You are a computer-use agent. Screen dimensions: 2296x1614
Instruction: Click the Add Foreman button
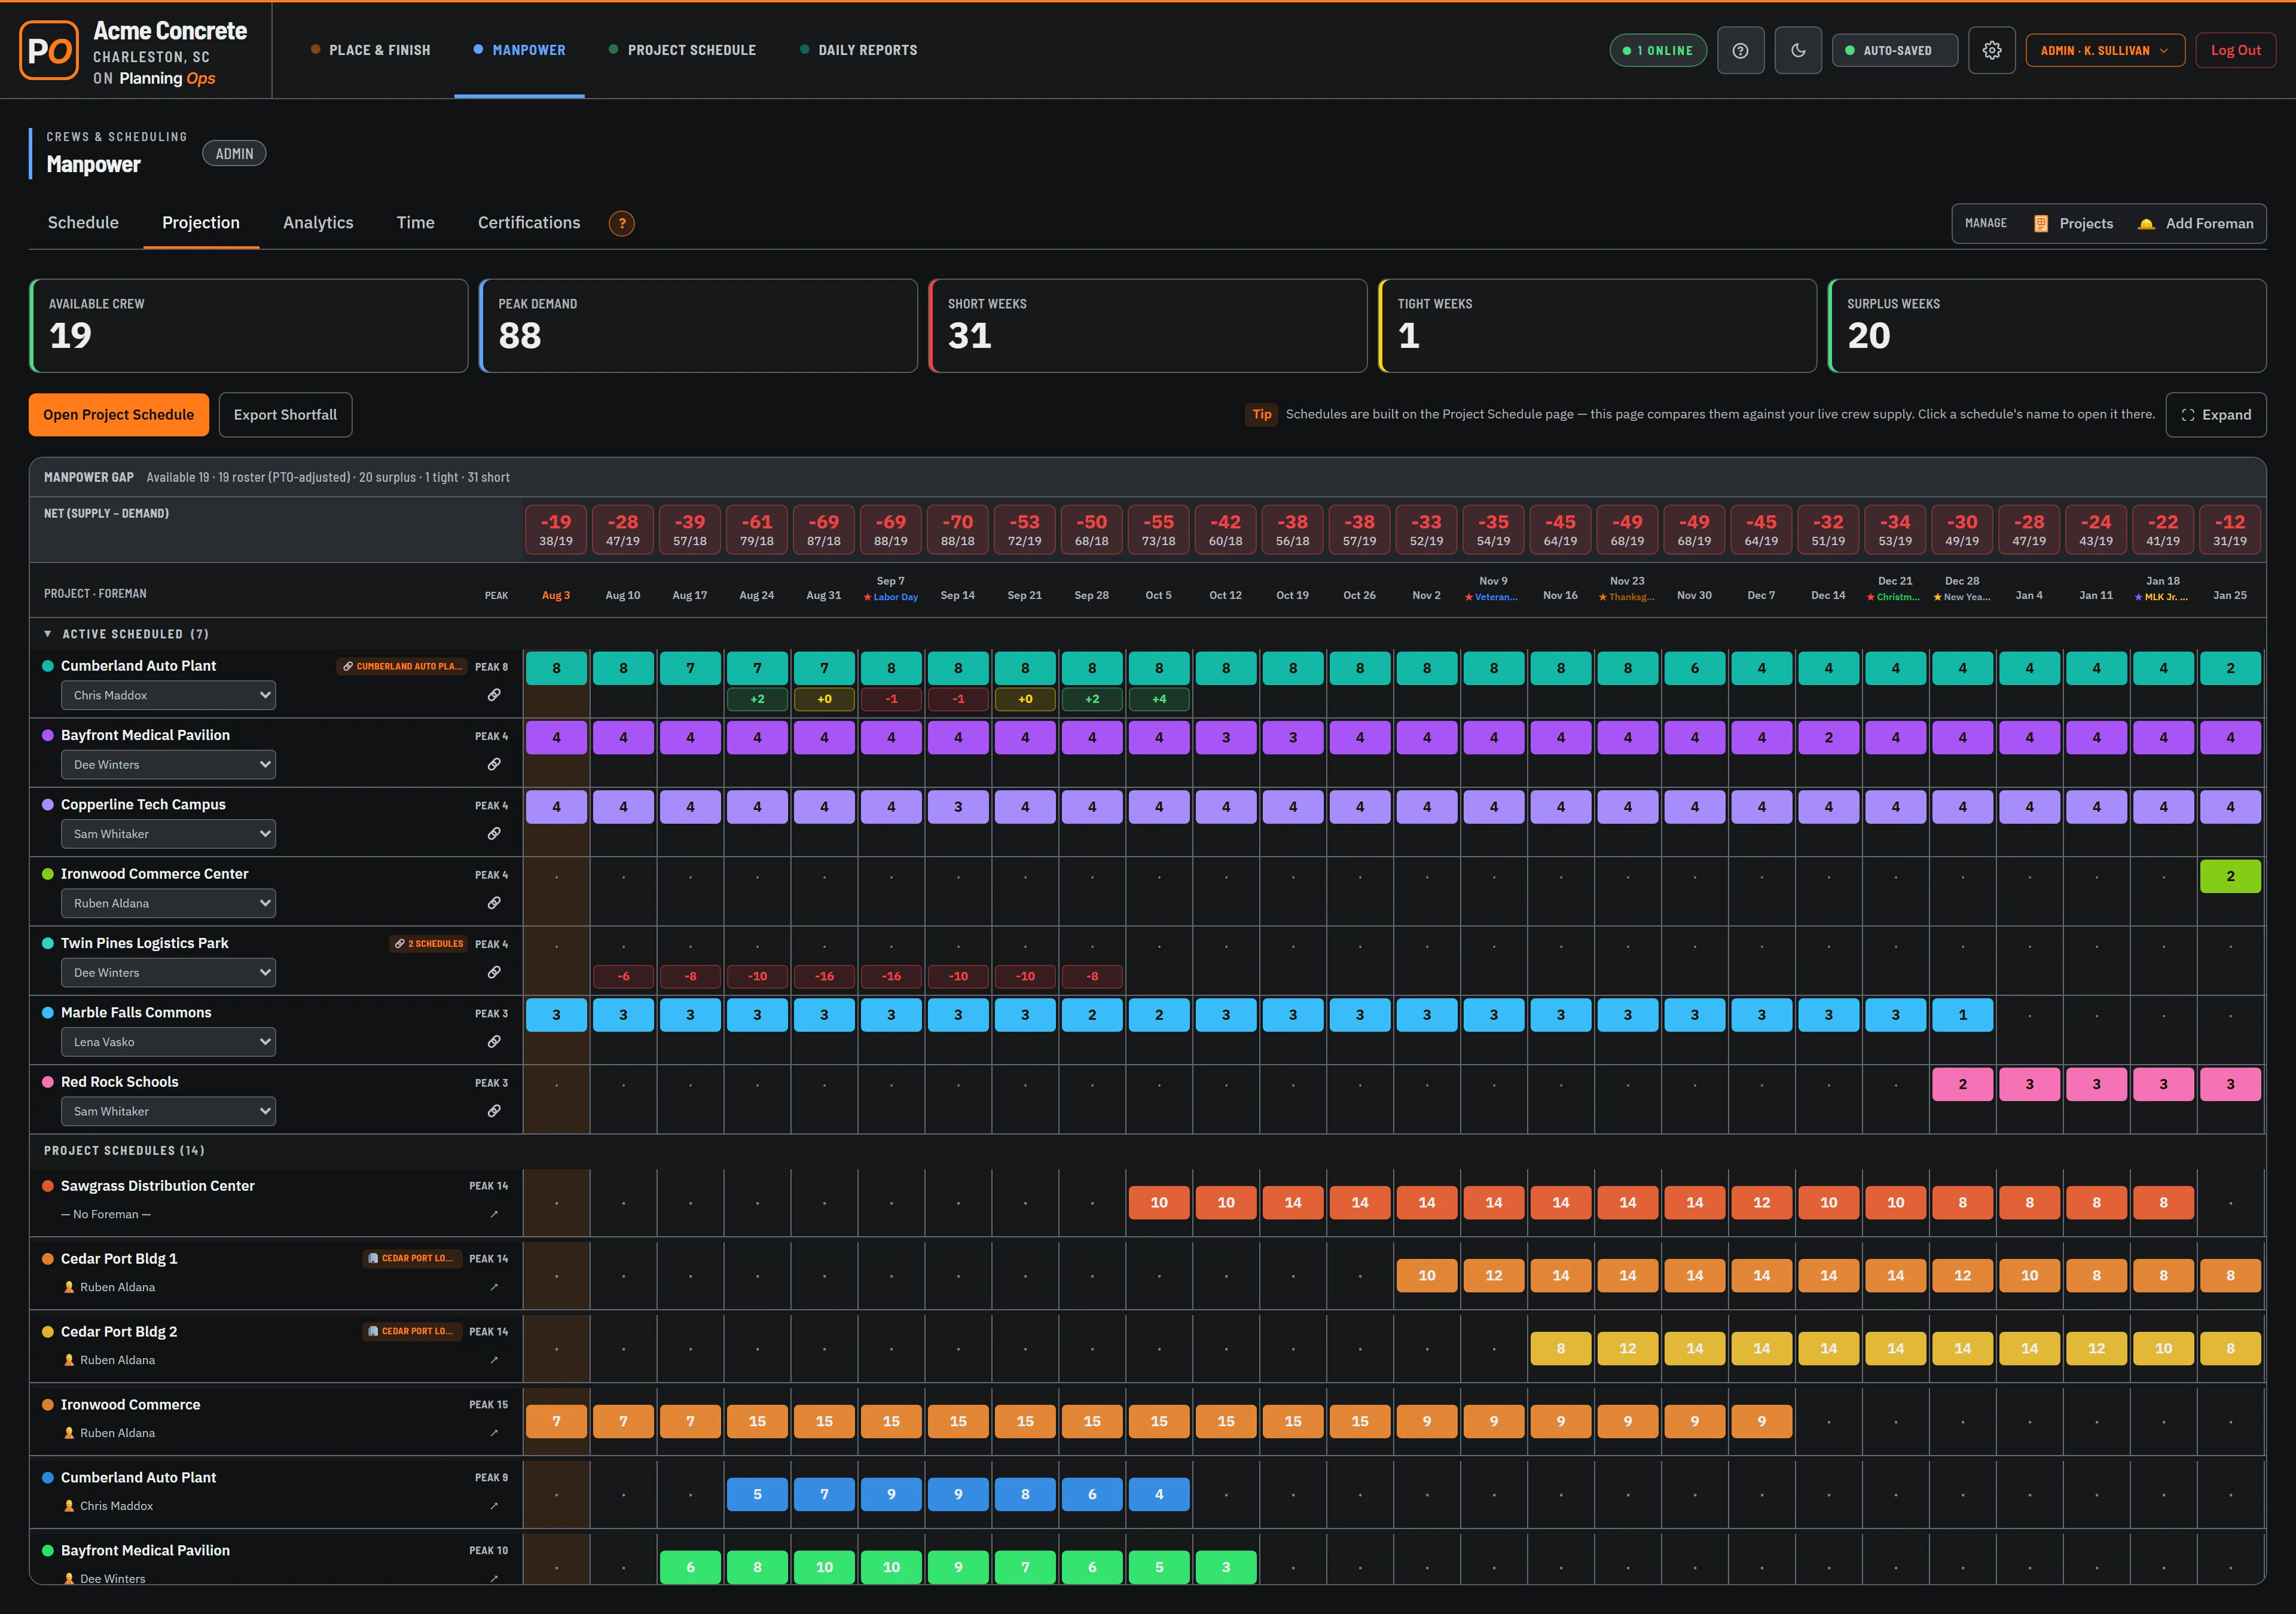[x=2195, y=224]
